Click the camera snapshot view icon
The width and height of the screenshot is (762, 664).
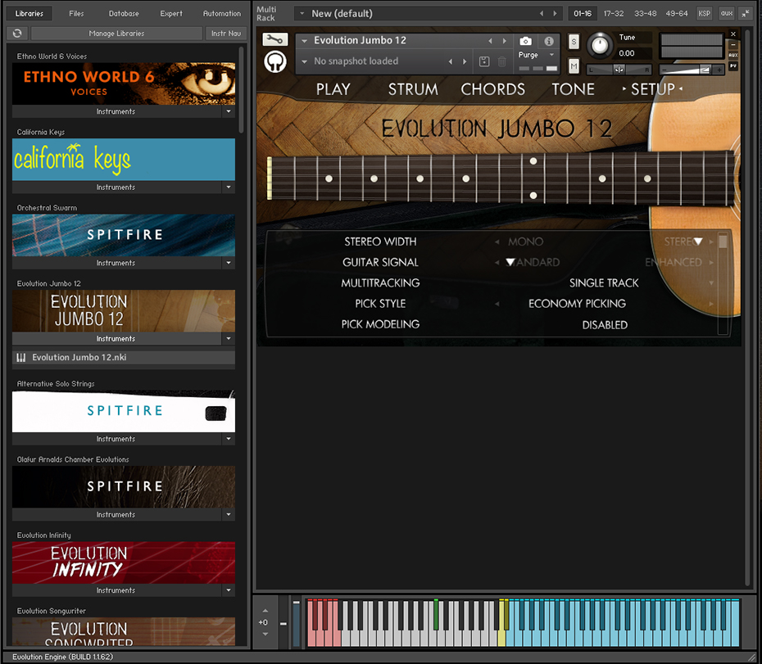click(x=525, y=41)
